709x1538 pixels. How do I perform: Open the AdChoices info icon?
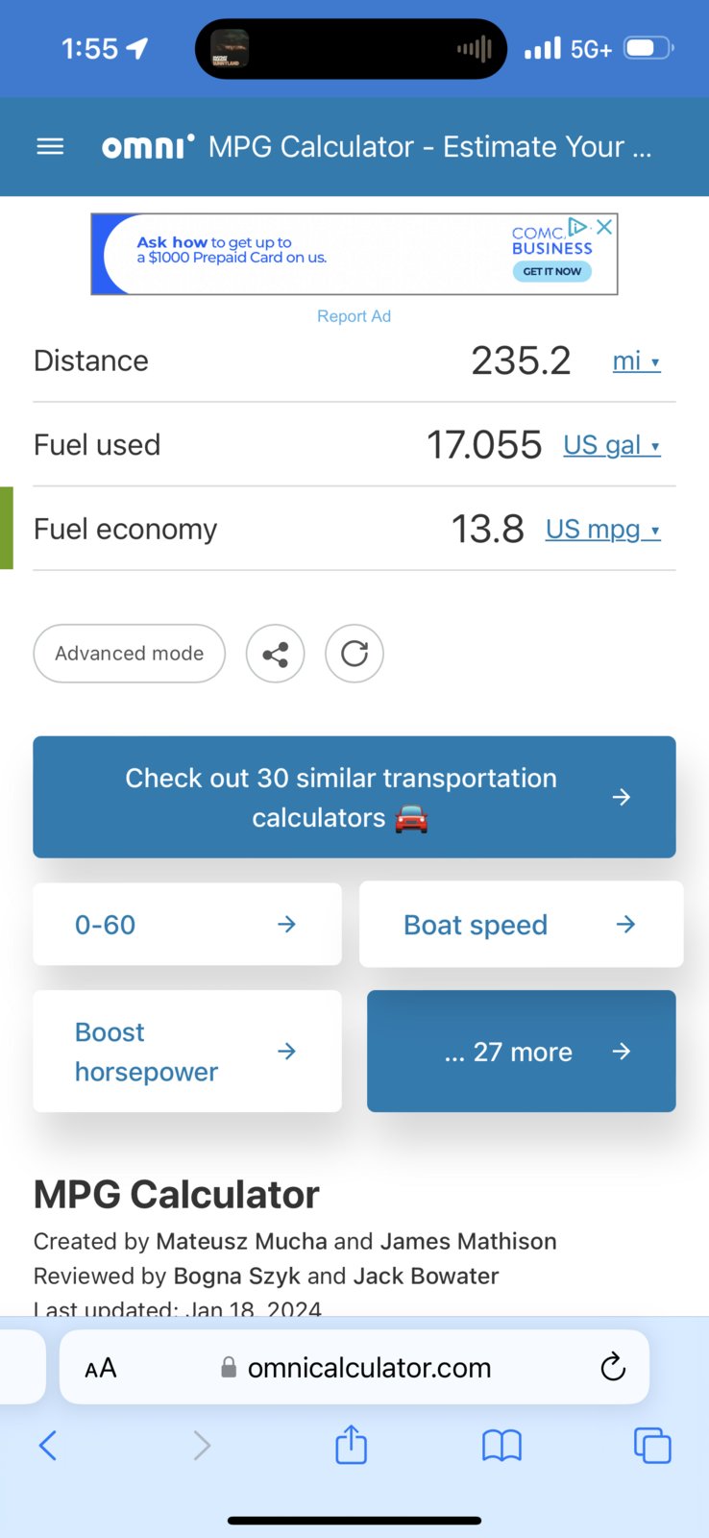(x=577, y=227)
